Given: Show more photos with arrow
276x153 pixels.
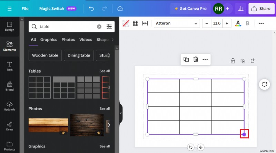Looking at the screenshot, I should (109, 125).
